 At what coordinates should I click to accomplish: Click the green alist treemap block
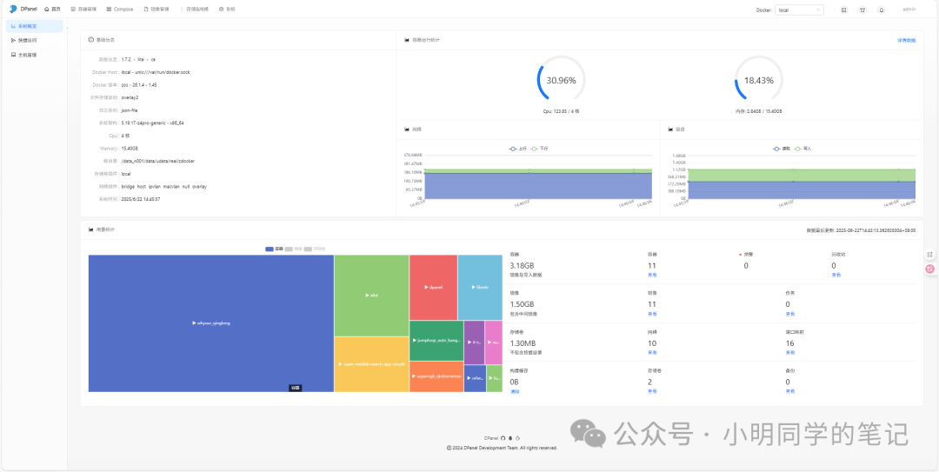click(371, 296)
